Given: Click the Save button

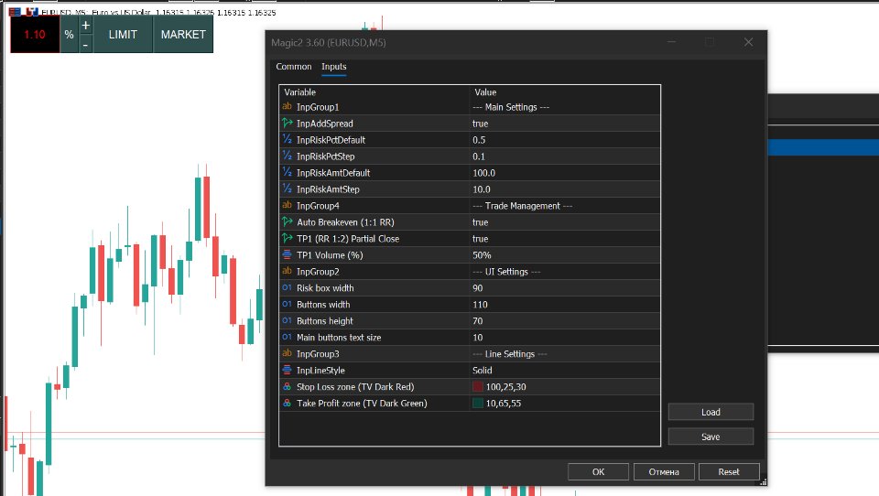Looking at the screenshot, I should pos(711,437).
